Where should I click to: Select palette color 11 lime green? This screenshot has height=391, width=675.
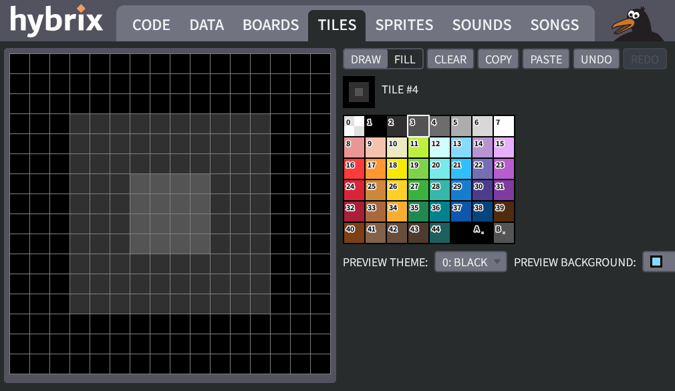pyautogui.click(x=418, y=147)
